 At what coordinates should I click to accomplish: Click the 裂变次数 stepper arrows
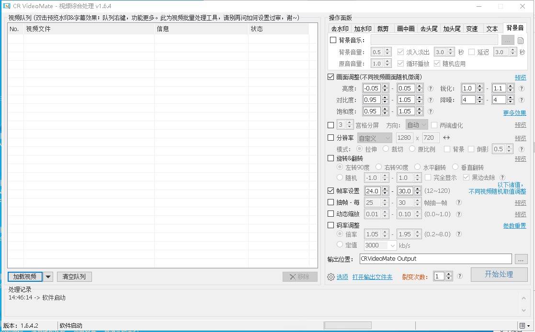coord(449,276)
